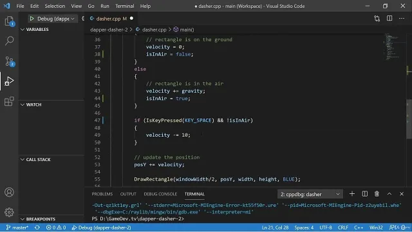Viewport: 412px width, 232px height.
Task: Open the Extensions view icon
Action: (9, 101)
